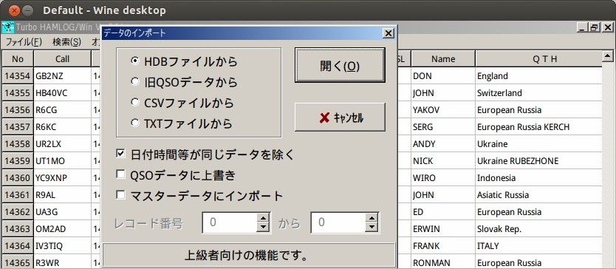The height and width of the screenshot is (269, 616).
Task: Click name cell DON
Action: coord(443,76)
